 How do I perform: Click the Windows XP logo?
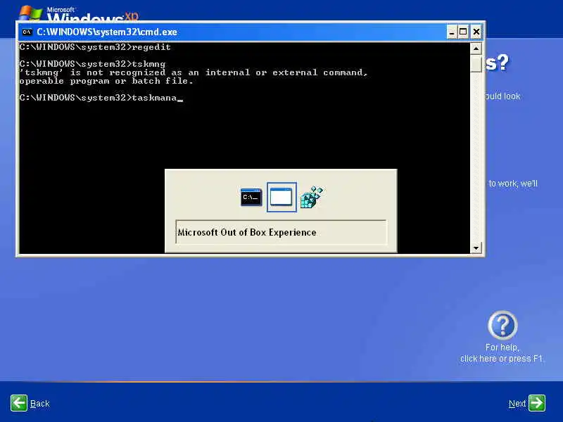pyautogui.click(x=79, y=13)
